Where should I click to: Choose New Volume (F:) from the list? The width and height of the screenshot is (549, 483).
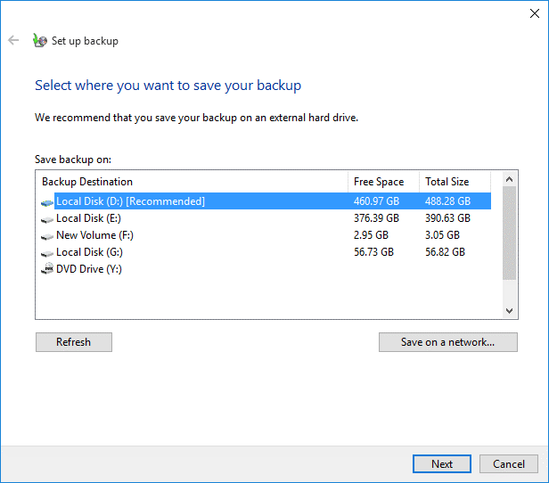tap(94, 235)
